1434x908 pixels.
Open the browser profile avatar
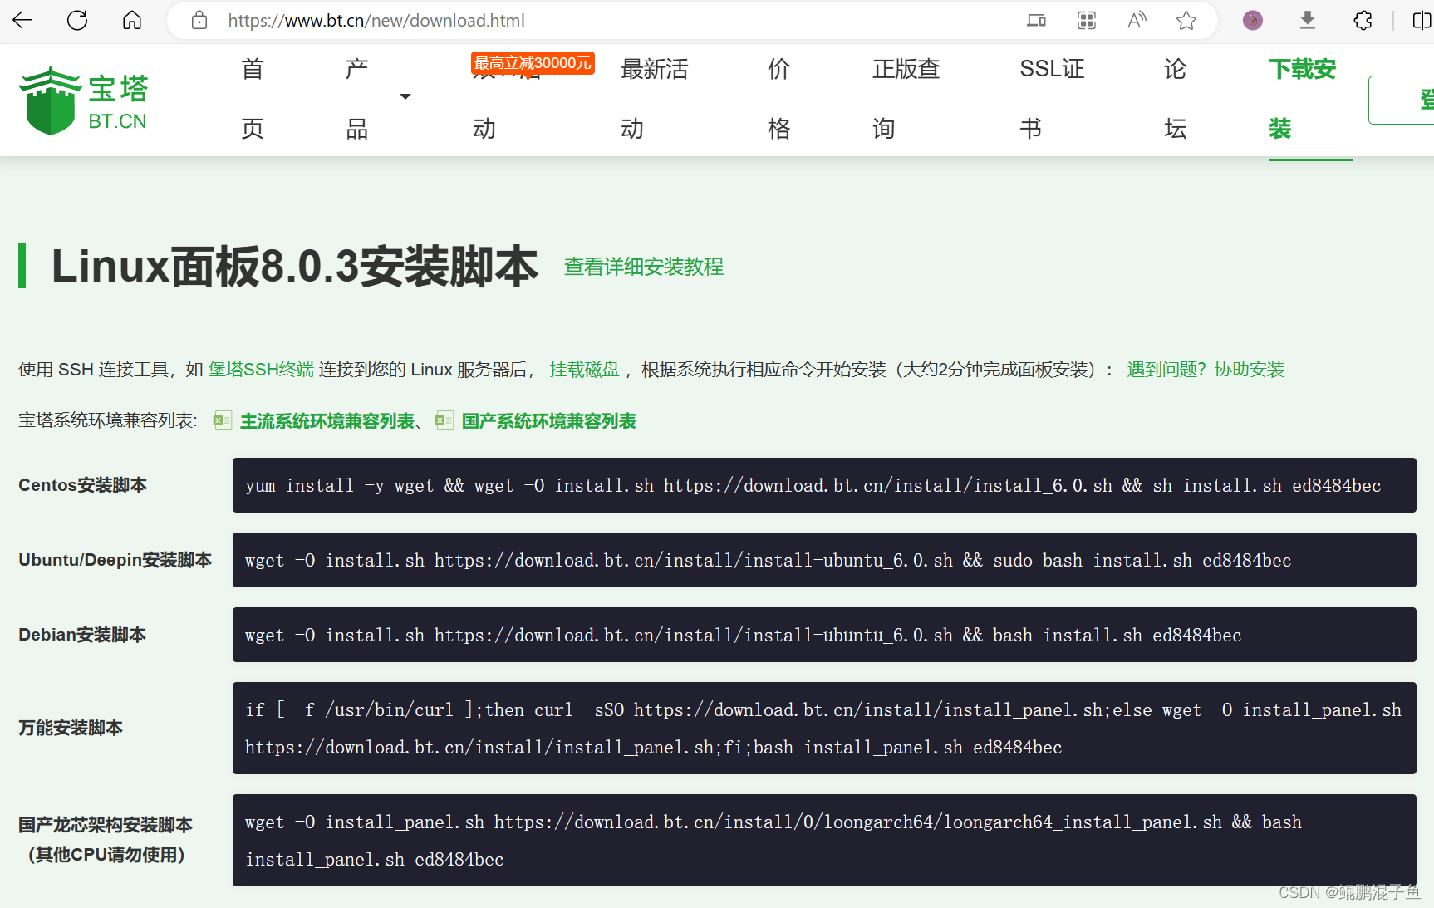pos(1253,20)
